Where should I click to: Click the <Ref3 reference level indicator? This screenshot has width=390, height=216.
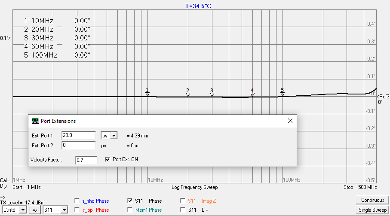(x=383, y=97)
